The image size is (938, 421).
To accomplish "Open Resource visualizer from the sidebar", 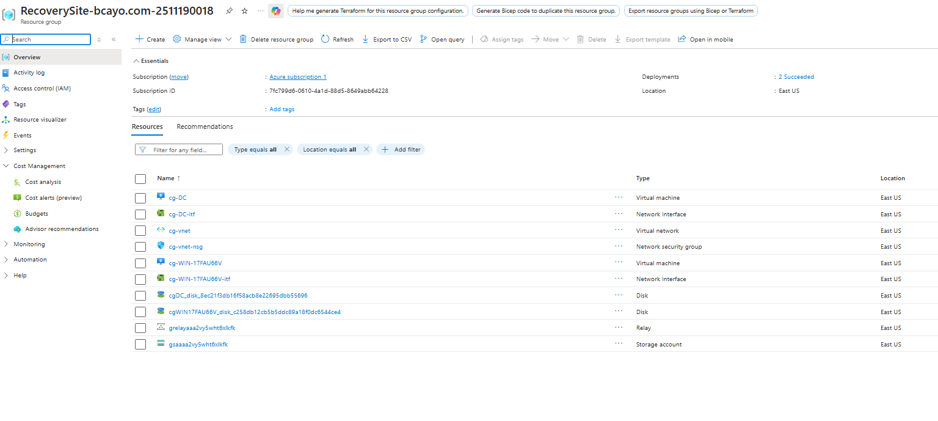I will click(40, 120).
